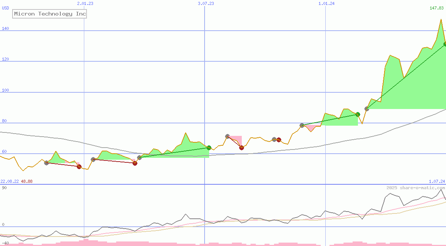The width and height of the screenshot is (446, 246).
Task: Click the -40 indicator axis label
Action: click(5, 243)
